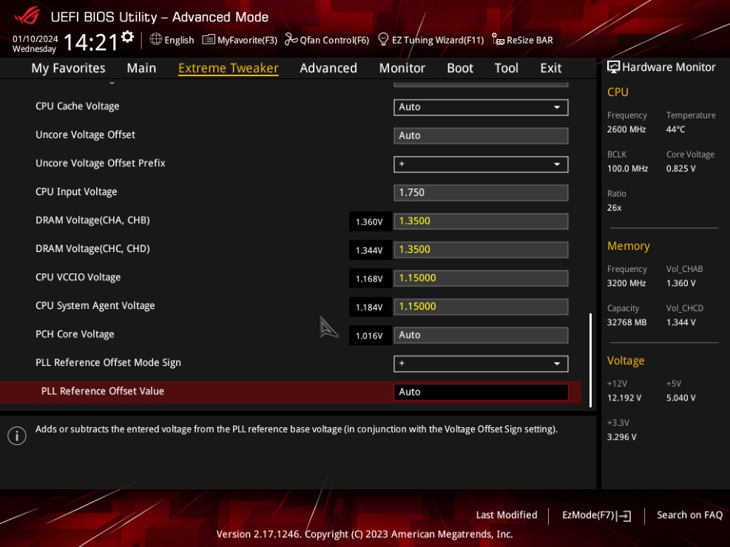Click the ReSize BAR icon

499,39
